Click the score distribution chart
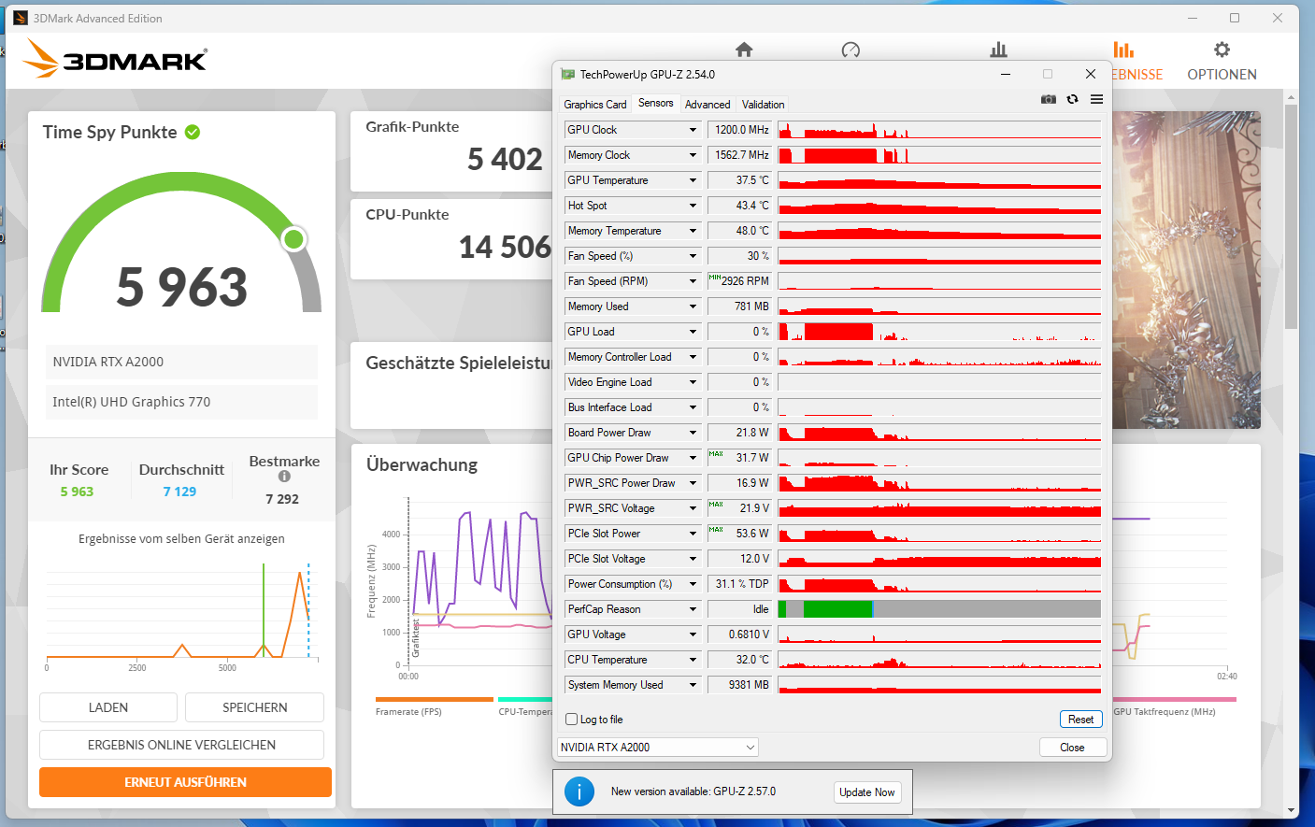This screenshot has height=827, width=1315. click(181, 612)
